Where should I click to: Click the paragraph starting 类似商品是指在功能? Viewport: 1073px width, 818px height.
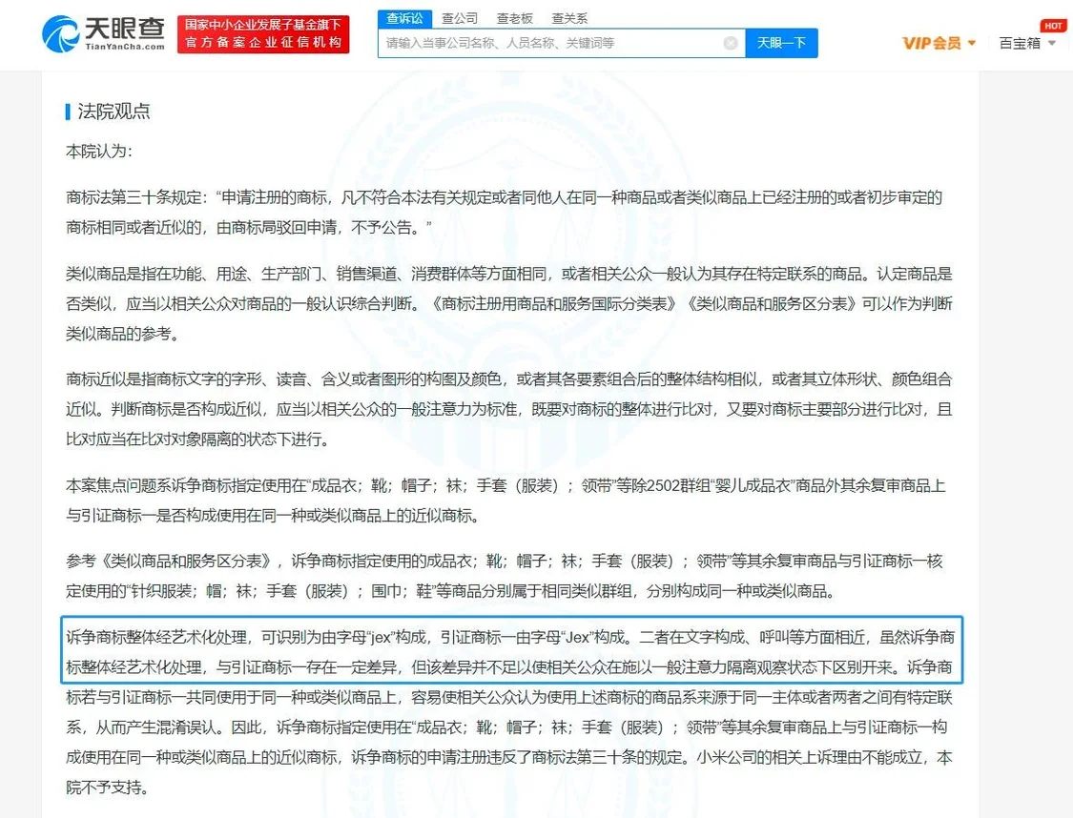(x=509, y=304)
